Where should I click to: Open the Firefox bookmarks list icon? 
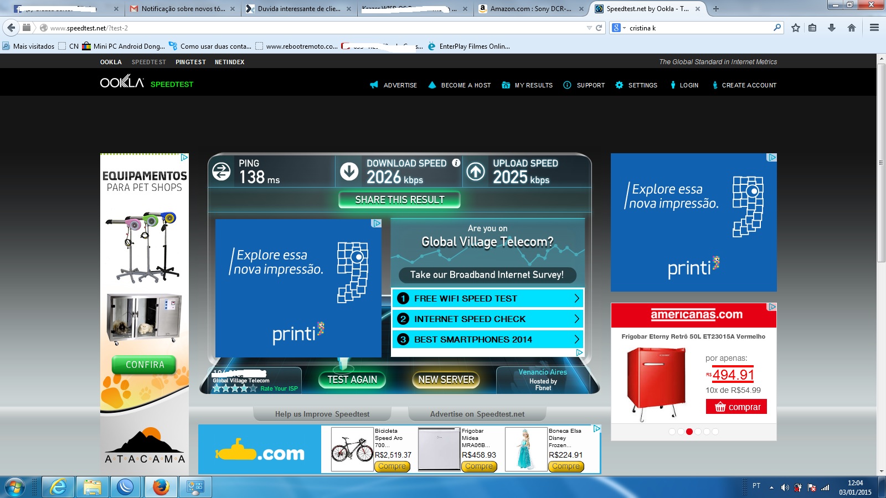point(812,28)
